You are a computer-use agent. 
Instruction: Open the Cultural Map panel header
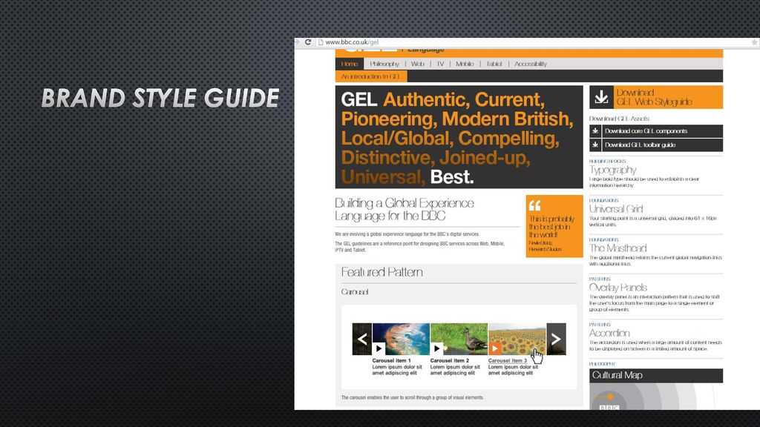click(656, 375)
